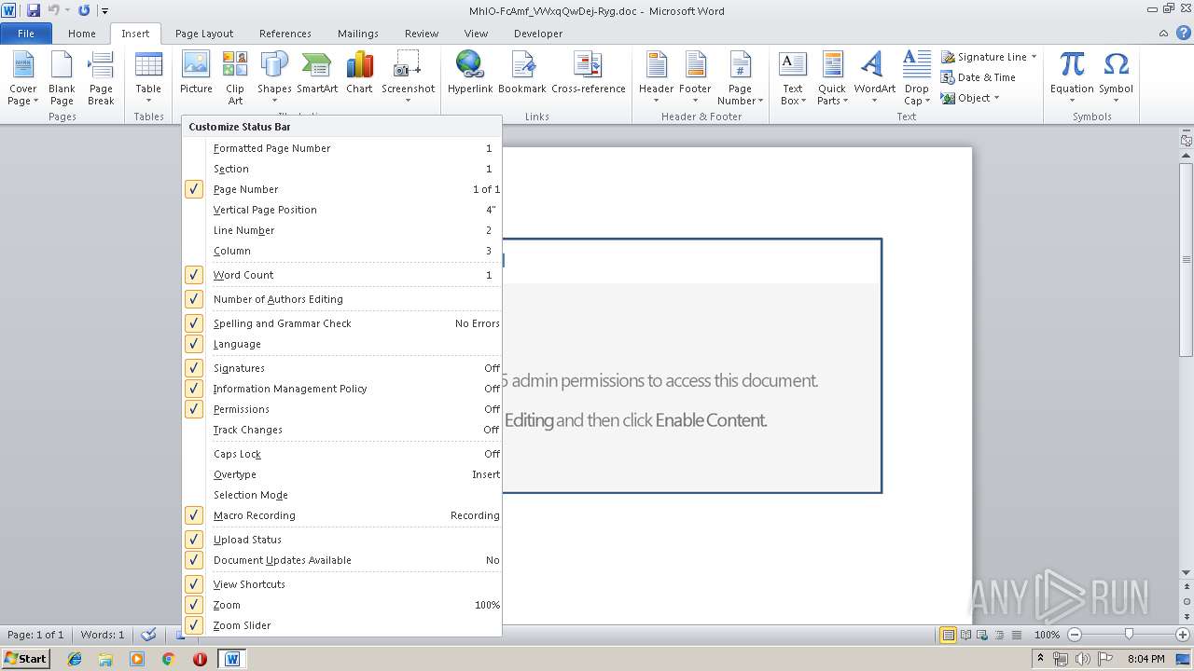Image resolution: width=1194 pixels, height=671 pixels.
Task: Open Chrome from the taskbar
Action: (168, 659)
